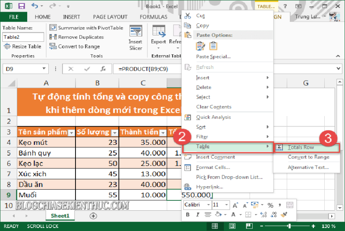The image size is (345, 231).
Task: Click Increase Font Size in mini toolbar
Action: click(x=235, y=205)
